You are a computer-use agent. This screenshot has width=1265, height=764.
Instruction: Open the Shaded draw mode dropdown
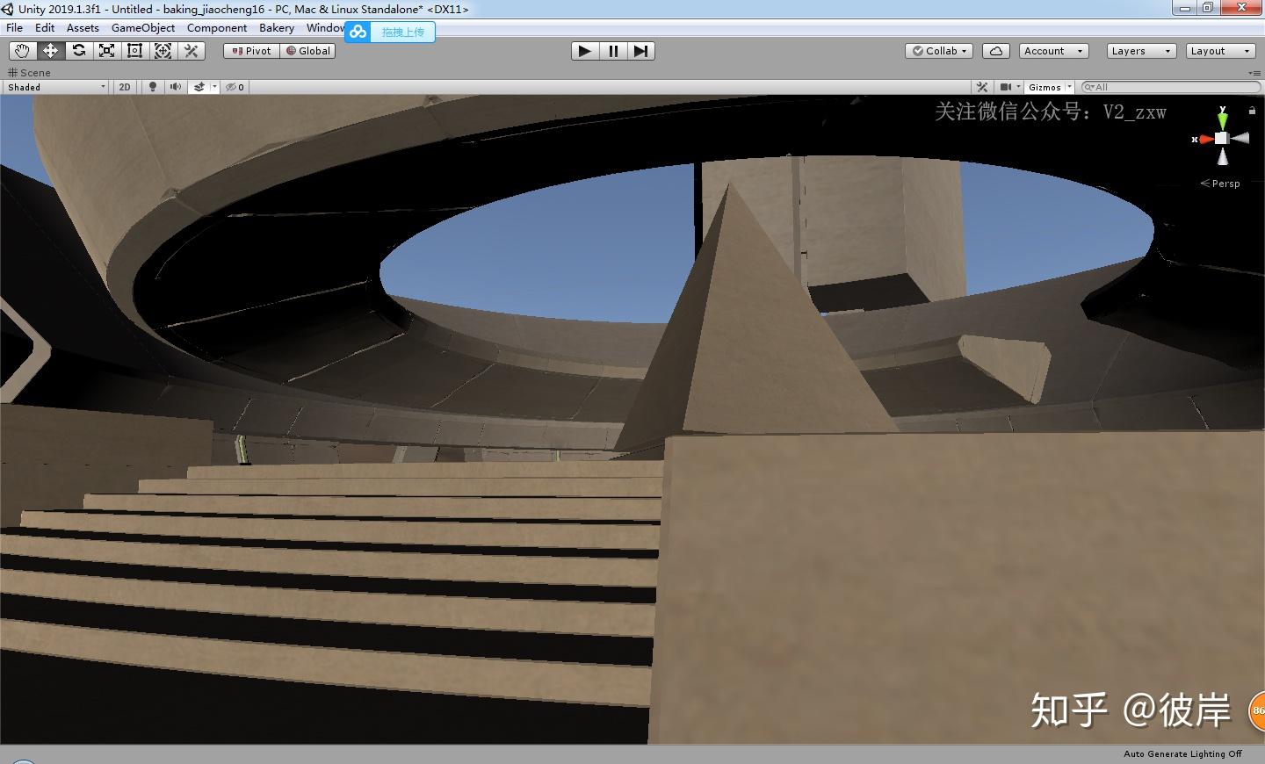[56, 87]
